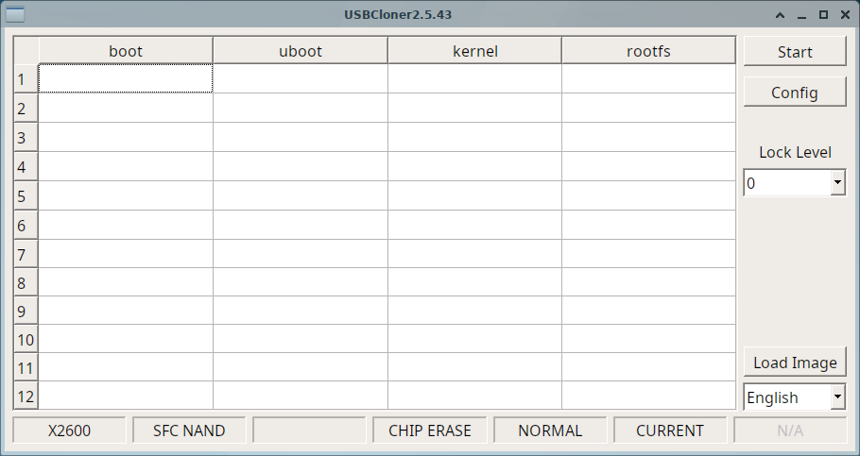Click the SFC NAND status field
Screen dimensions: 860x456
coord(189,431)
